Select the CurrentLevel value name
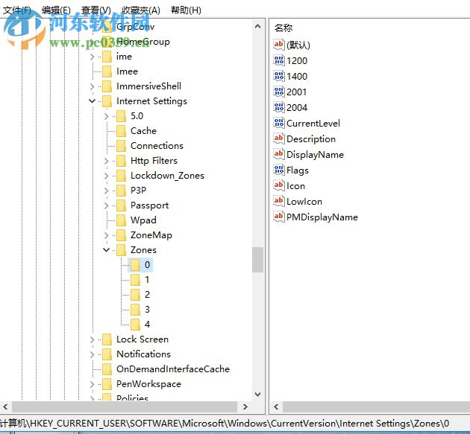The width and height of the screenshot is (470, 434). (x=313, y=124)
